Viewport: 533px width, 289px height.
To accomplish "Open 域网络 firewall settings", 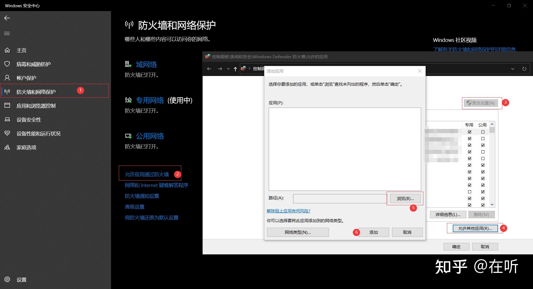I will pyautogui.click(x=146, y=64).
